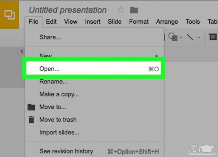Select the Line tool icon
Viewport: 218px width, 157px height.
point(190,37)
